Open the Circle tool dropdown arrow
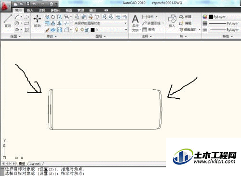The width and height of the screenshot is (241, 176). 21,23
